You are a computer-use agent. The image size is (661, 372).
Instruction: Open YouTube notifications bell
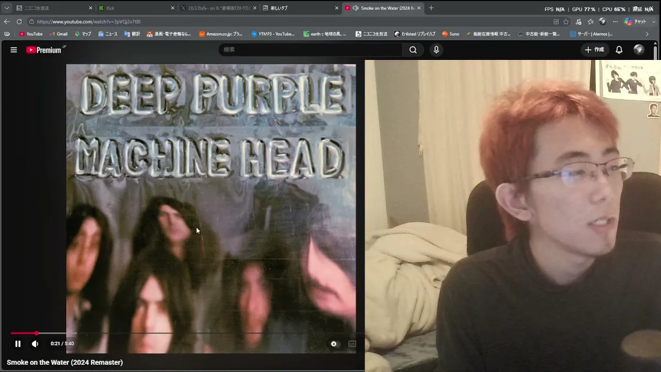(x=619, y=50)
